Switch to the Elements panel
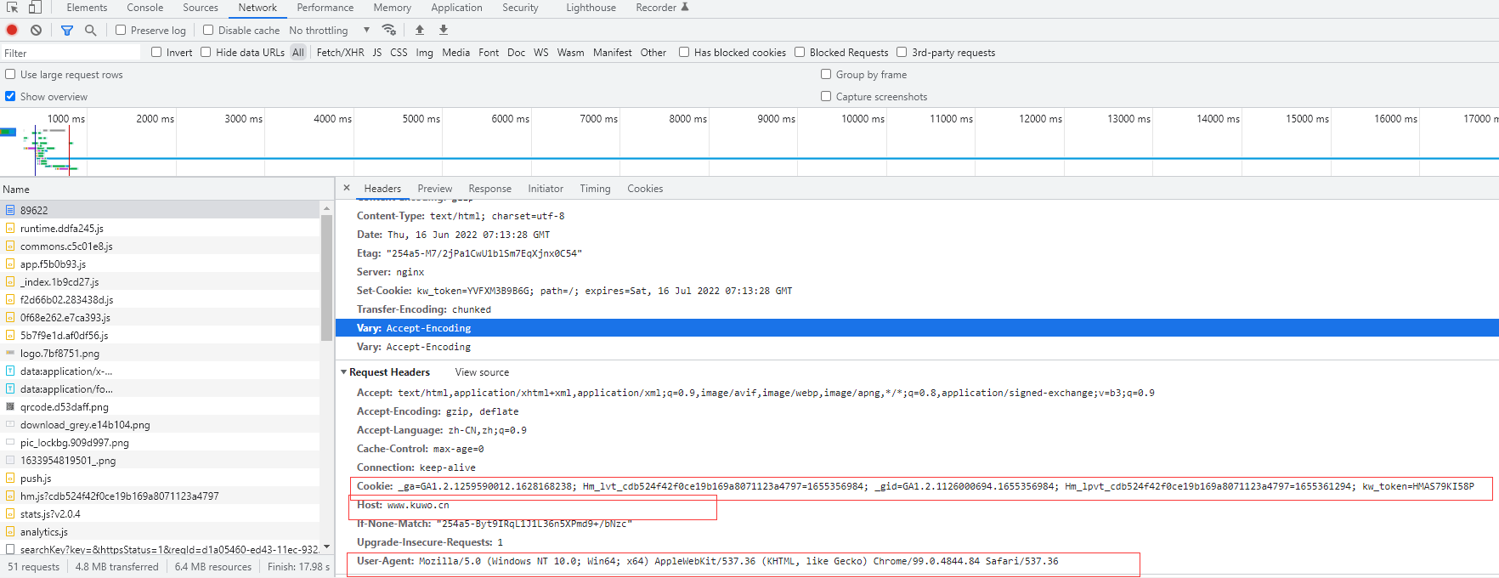Screen dimensions: 1499x578 [87, 8]
